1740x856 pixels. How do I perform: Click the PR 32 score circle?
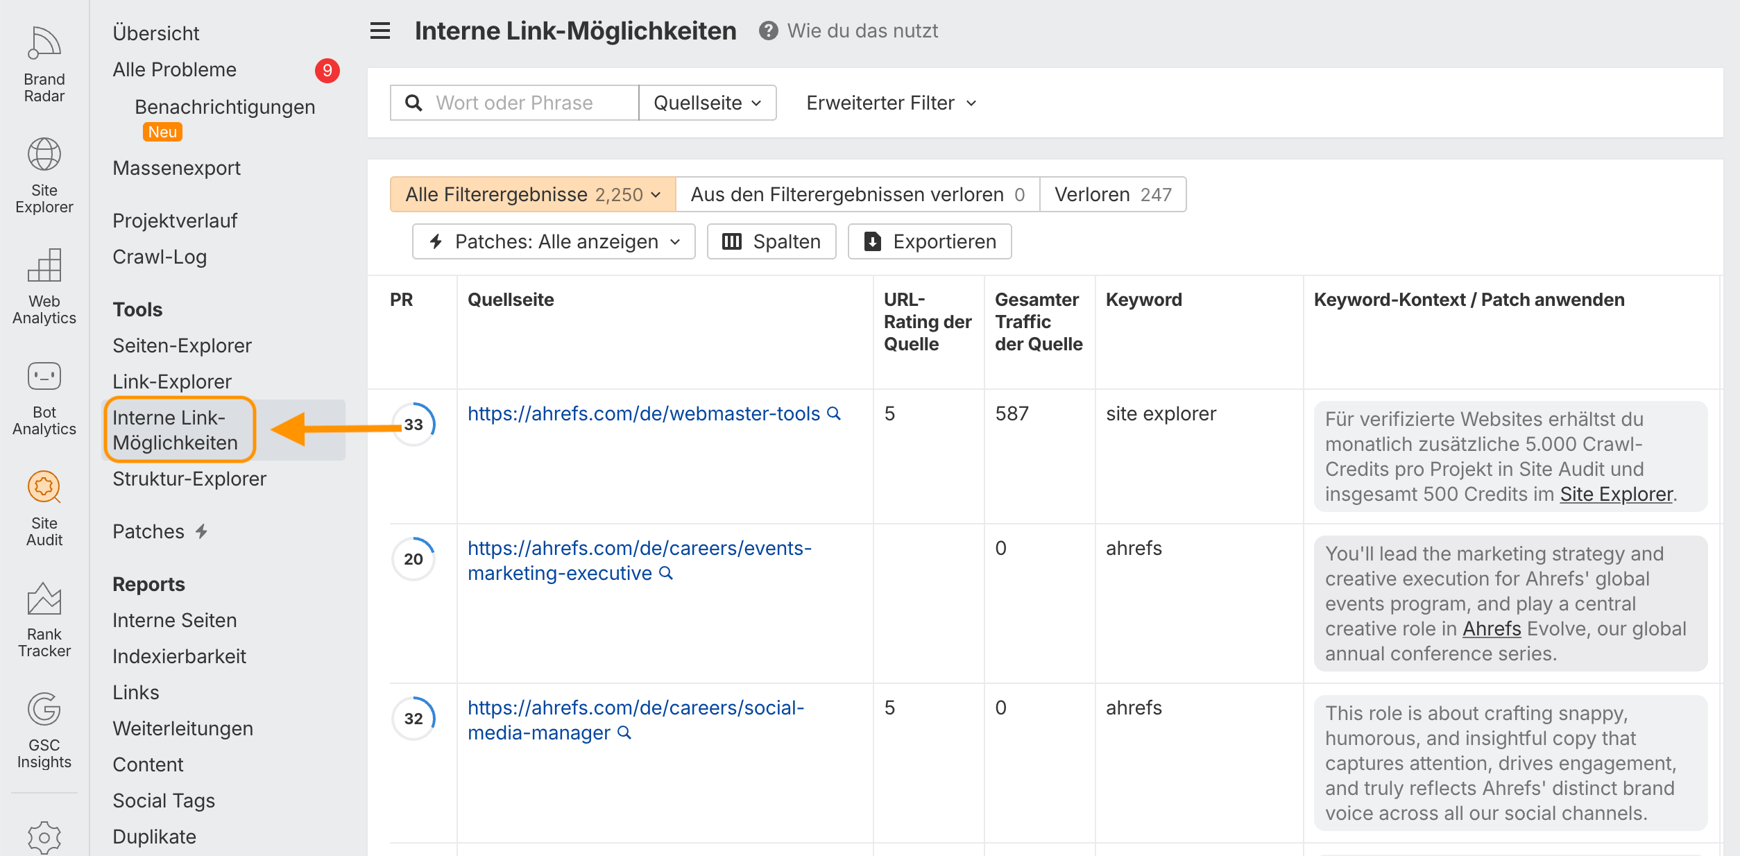point(413,719)
